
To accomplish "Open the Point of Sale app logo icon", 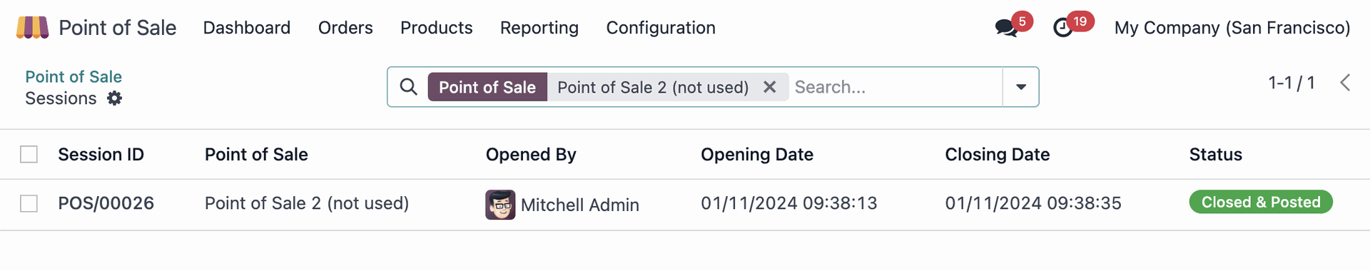I will coord(32,27).
